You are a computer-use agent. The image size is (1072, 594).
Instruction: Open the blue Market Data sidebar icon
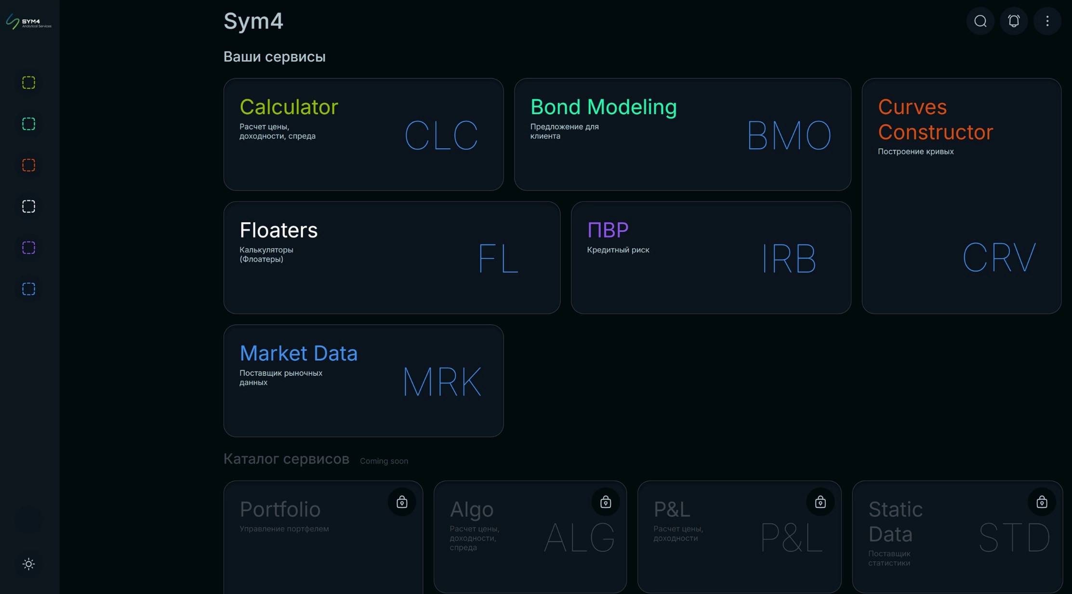[x=29, y=289]
